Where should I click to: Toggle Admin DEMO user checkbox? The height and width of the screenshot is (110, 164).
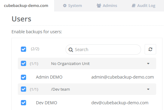tap(24, 77)
